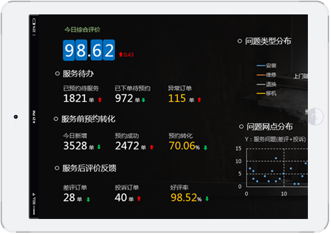Viewport: 331px width, 234px height.
Task: Click the red up arrow beside 115
Action: point(199,99)
